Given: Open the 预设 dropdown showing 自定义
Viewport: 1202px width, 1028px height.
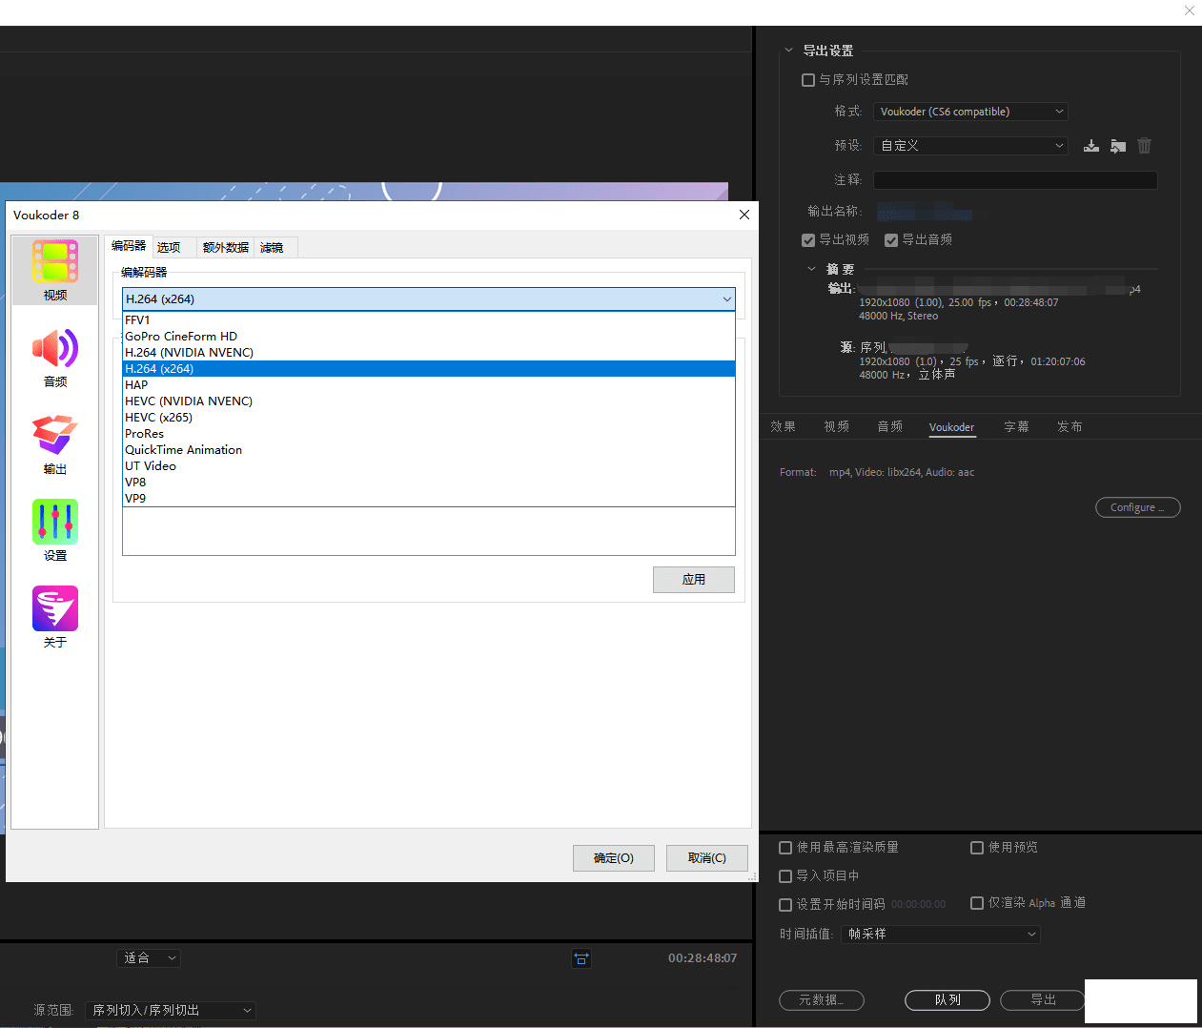Looking at the screenshot, I should pos(970,146).
